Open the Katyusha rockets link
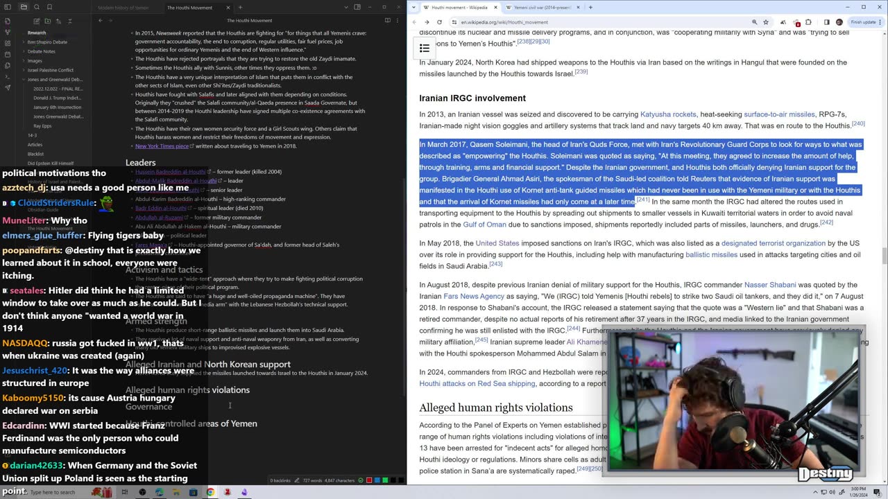Screen dimensions: 888x499 pos(667,114)
